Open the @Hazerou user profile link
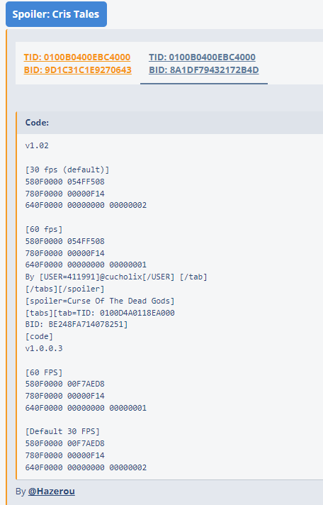323x505 pixels. 52,491
